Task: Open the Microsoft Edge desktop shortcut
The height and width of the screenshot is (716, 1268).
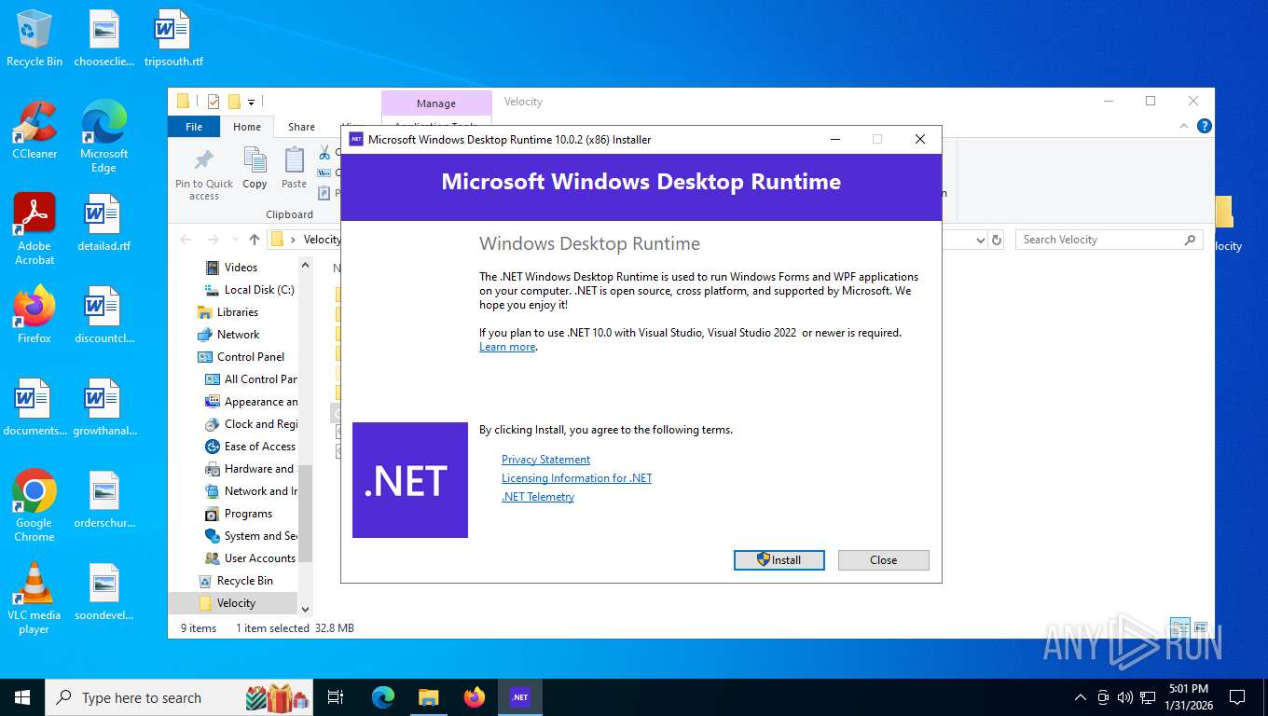Action: coord(103,136)
